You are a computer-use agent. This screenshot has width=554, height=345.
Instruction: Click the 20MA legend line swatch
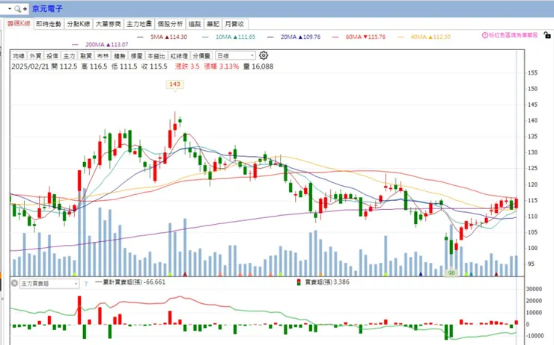270,37
